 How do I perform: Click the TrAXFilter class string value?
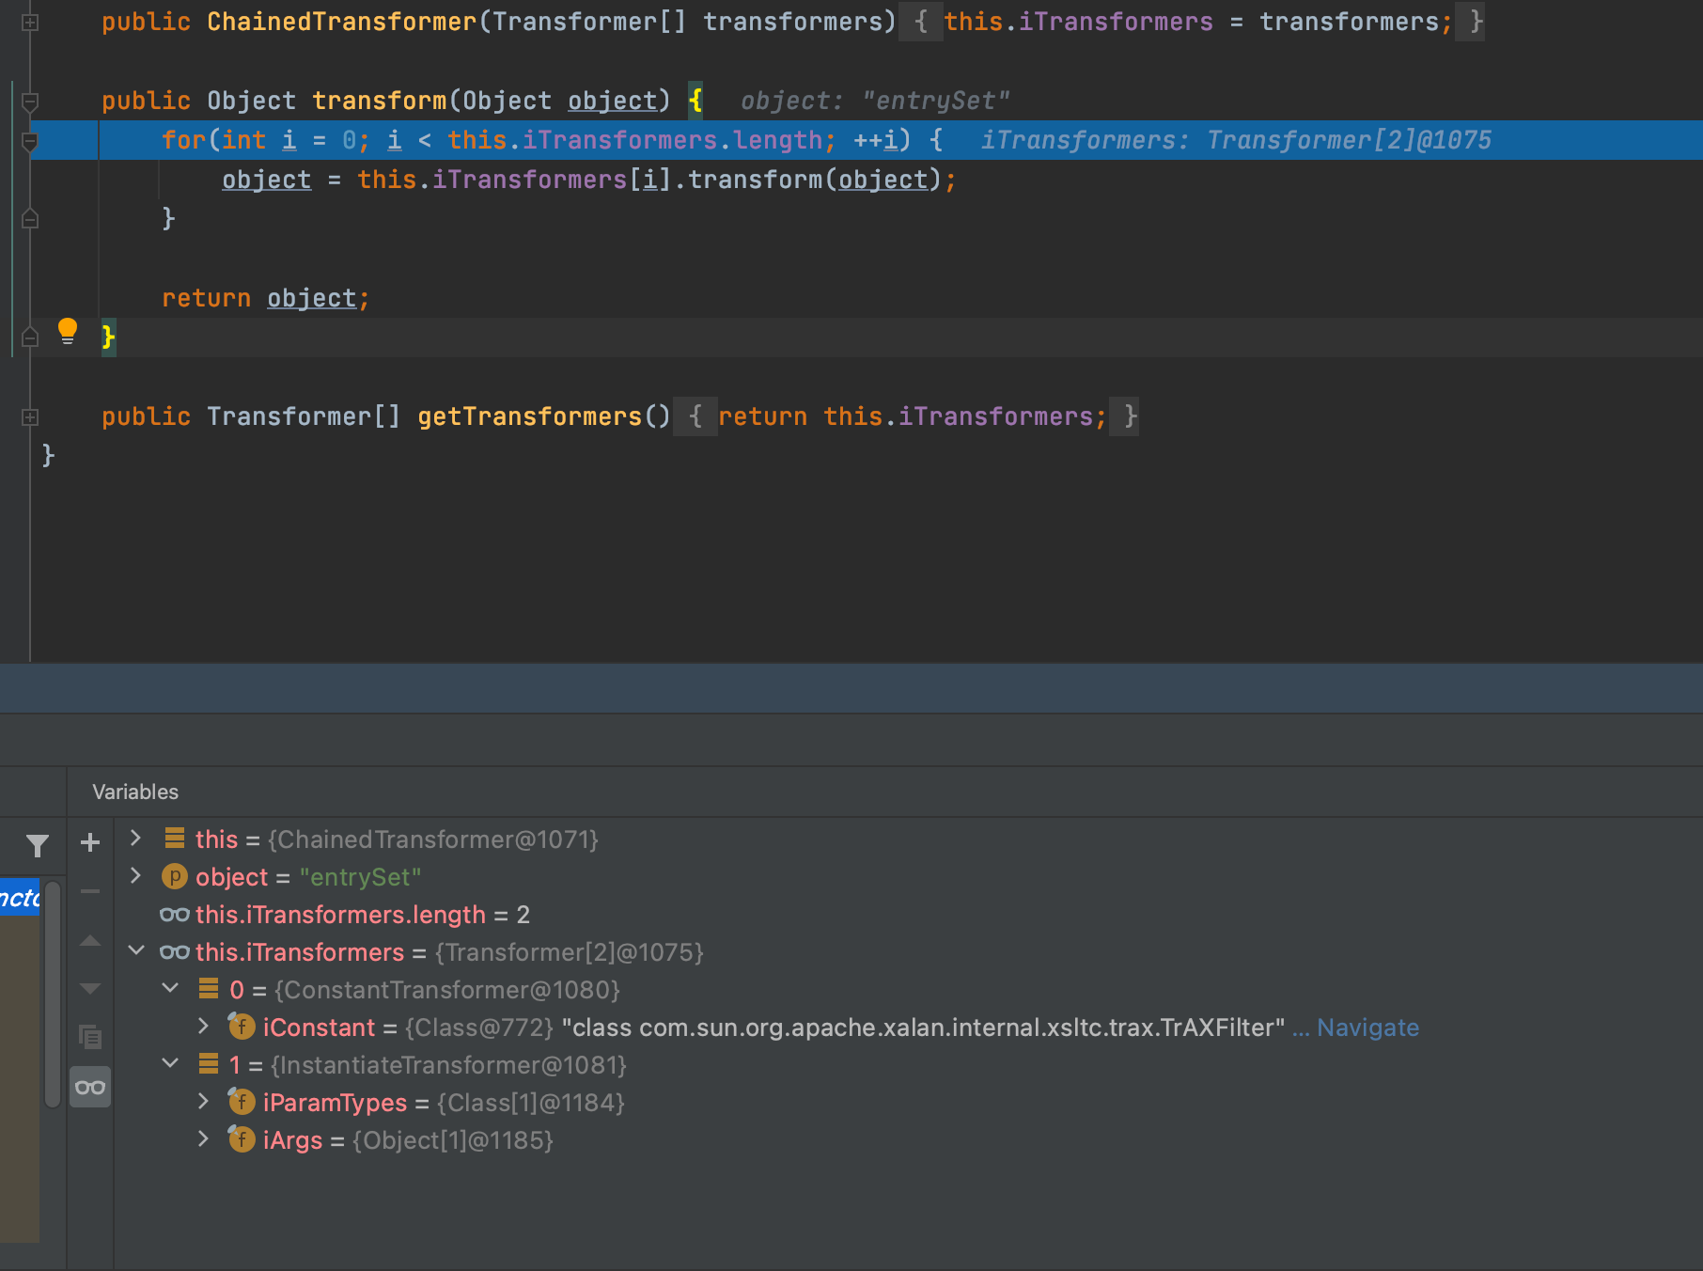[x=923, y=1028]
